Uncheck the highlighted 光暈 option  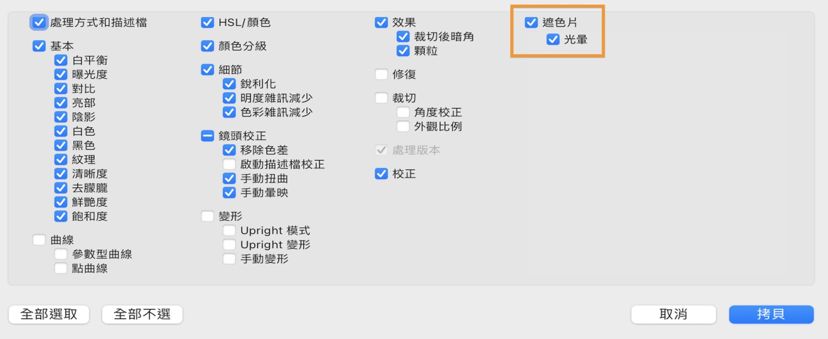(553, 39)
